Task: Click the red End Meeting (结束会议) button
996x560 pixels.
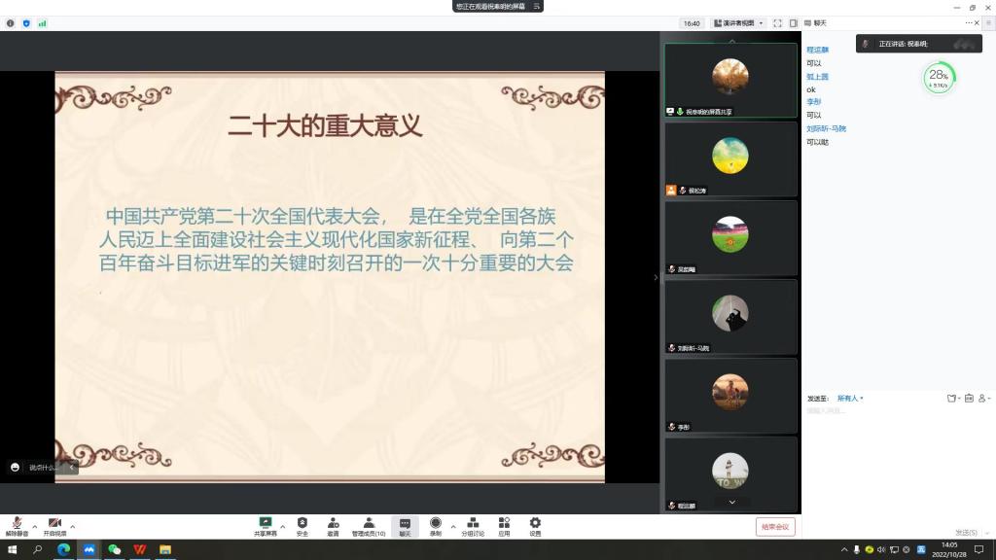Action: click(x=775, y=526)
